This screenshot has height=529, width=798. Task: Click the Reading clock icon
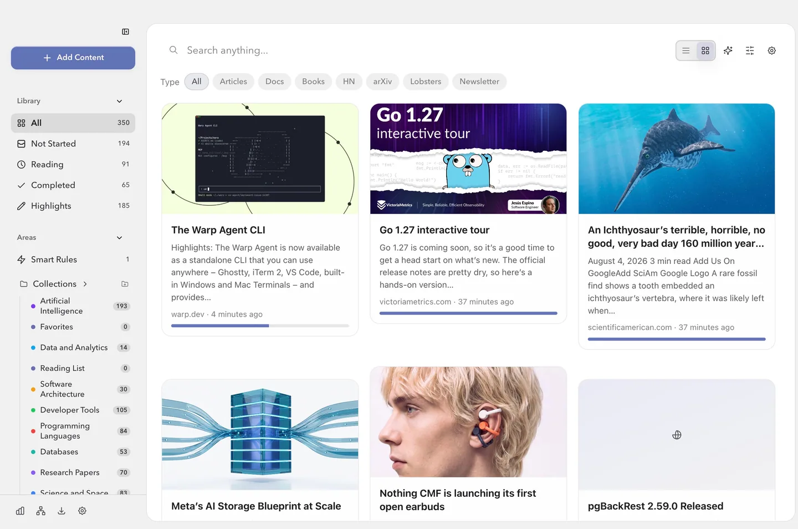click(x=21, y=165)
